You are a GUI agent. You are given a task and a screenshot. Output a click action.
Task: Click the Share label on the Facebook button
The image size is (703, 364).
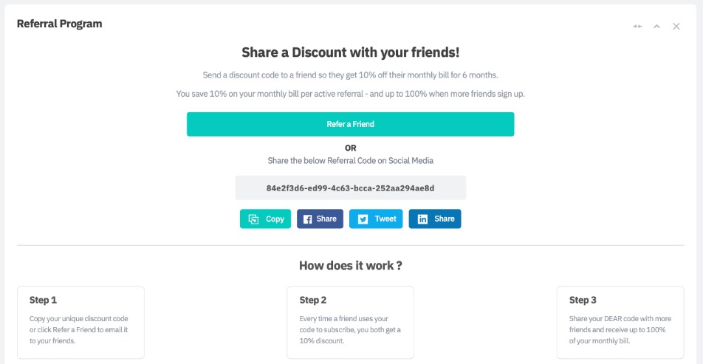[326, 219]
